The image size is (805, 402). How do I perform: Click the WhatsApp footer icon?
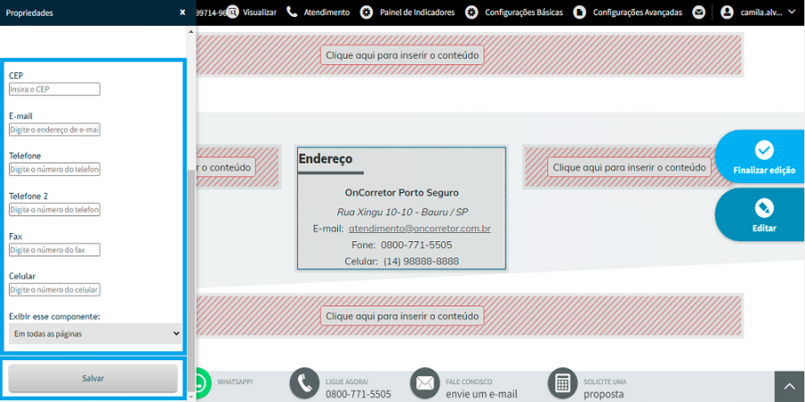[201, 382]
